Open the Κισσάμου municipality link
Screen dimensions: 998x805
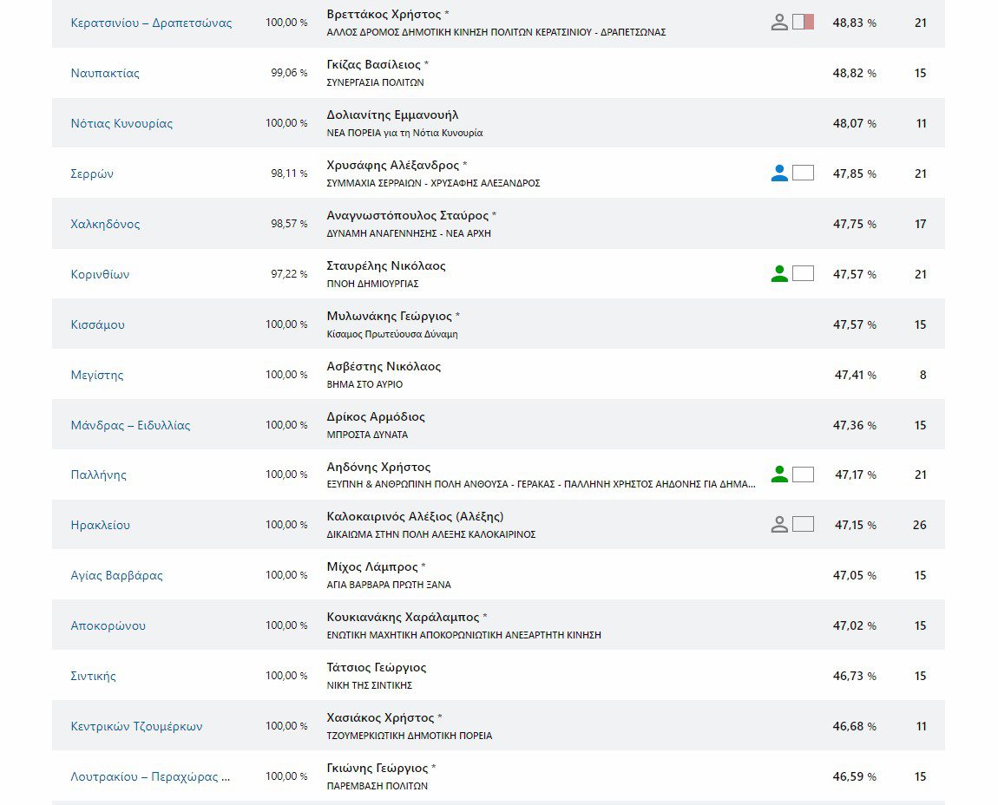coord(97,324)
